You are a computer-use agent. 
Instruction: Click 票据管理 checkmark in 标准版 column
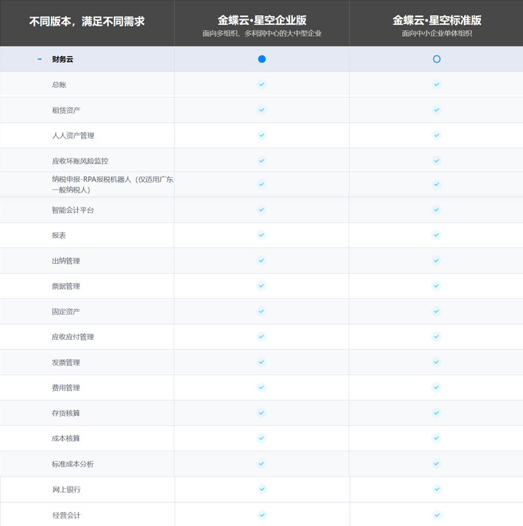coord(436,285)
